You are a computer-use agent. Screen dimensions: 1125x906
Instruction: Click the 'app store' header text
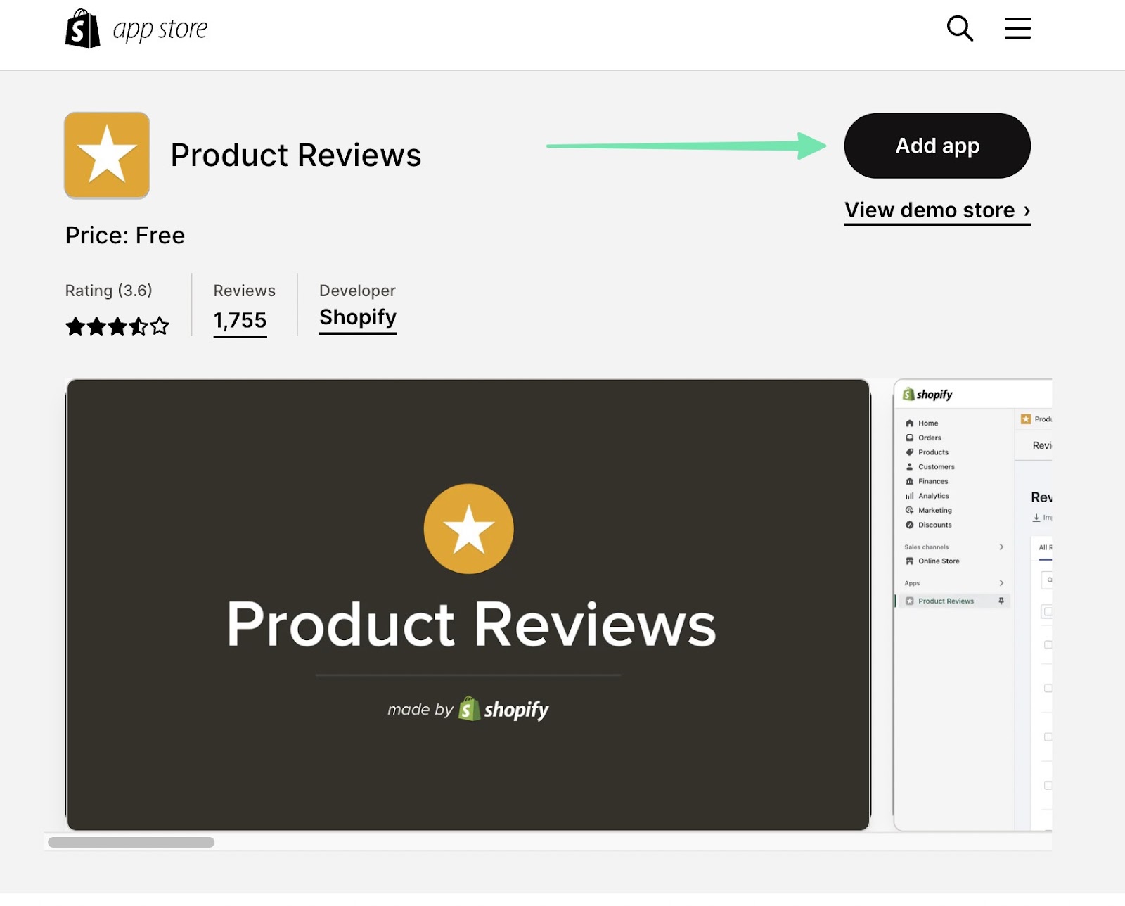pos(160,30)
